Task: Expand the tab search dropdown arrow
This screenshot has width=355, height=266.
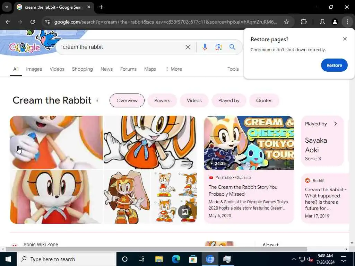Action: (x=7, y=7)
